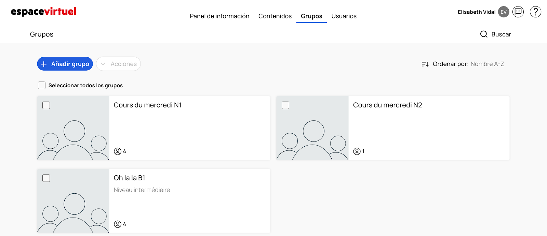Expand the Acciones dropdown

pyautogui.click(x=118, y=64)
